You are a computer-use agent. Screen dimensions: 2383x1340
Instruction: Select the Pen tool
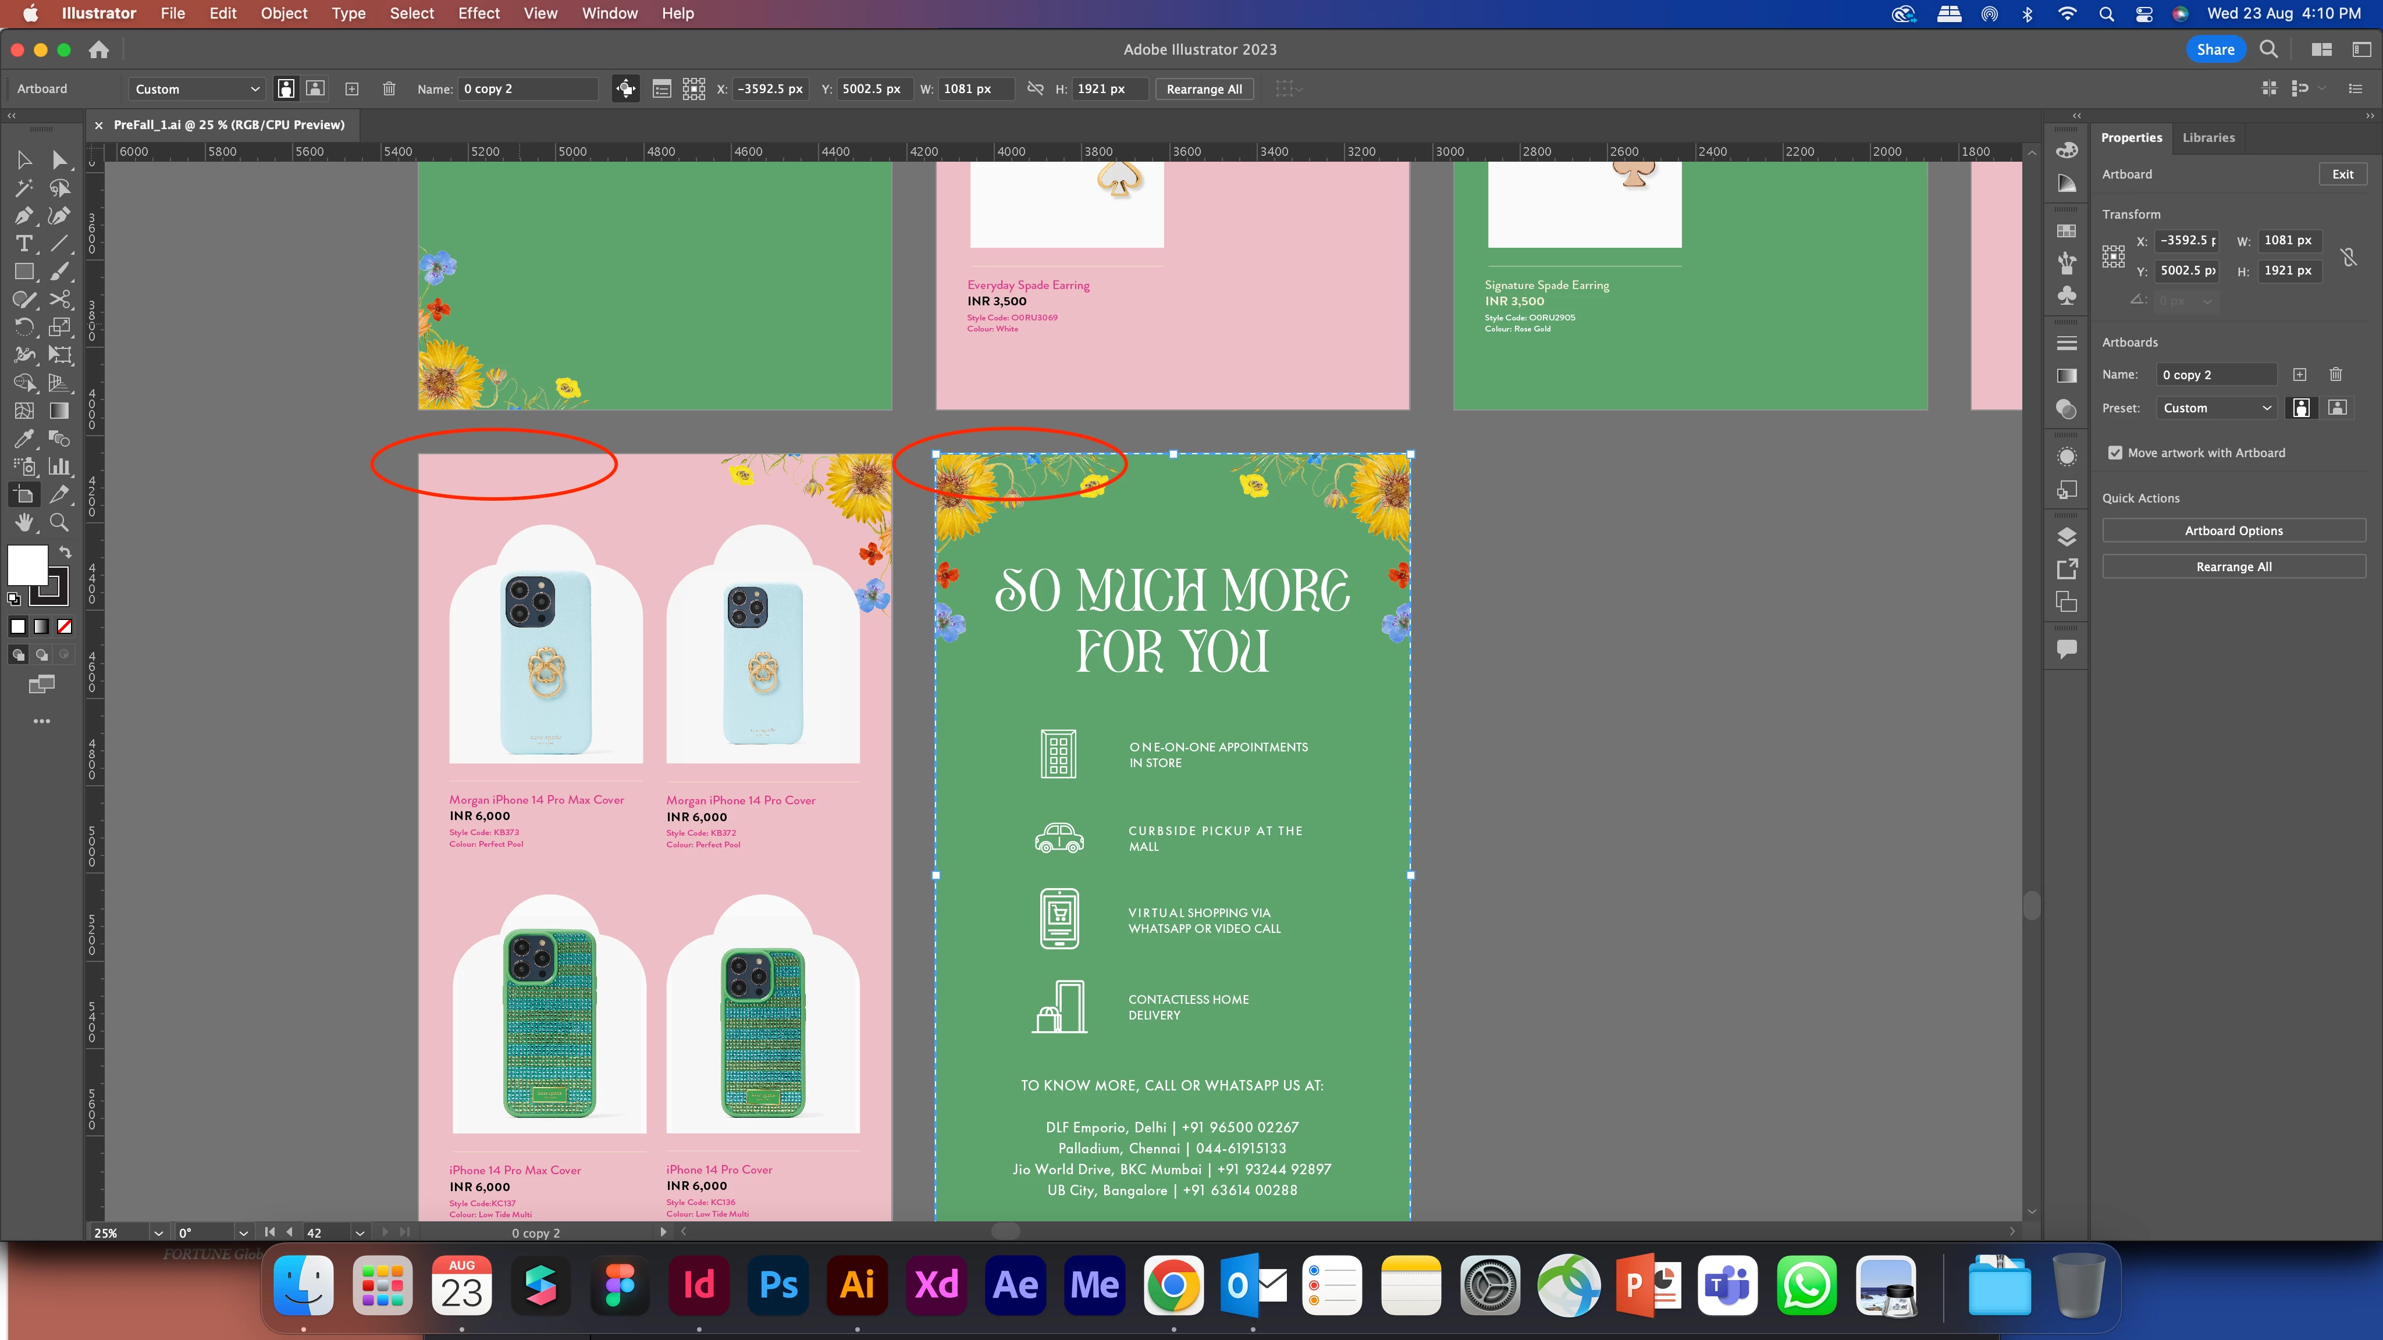pyautogui.click(x=24, y=216)
